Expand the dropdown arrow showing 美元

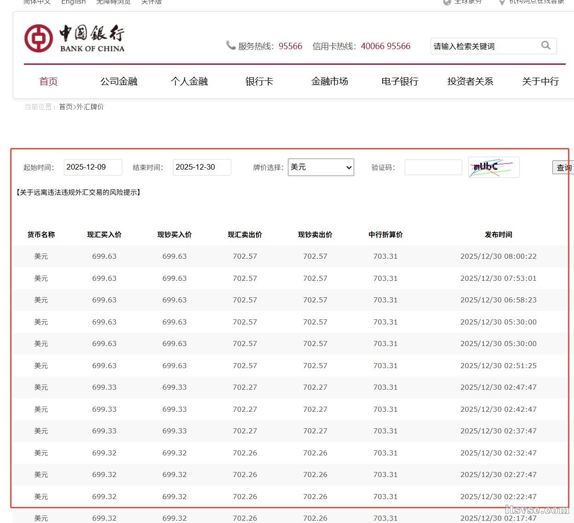click(x=348, y=167)
